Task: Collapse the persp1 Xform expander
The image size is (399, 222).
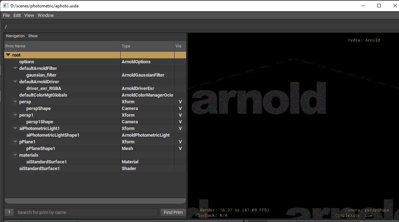Action: coord(15,115)
